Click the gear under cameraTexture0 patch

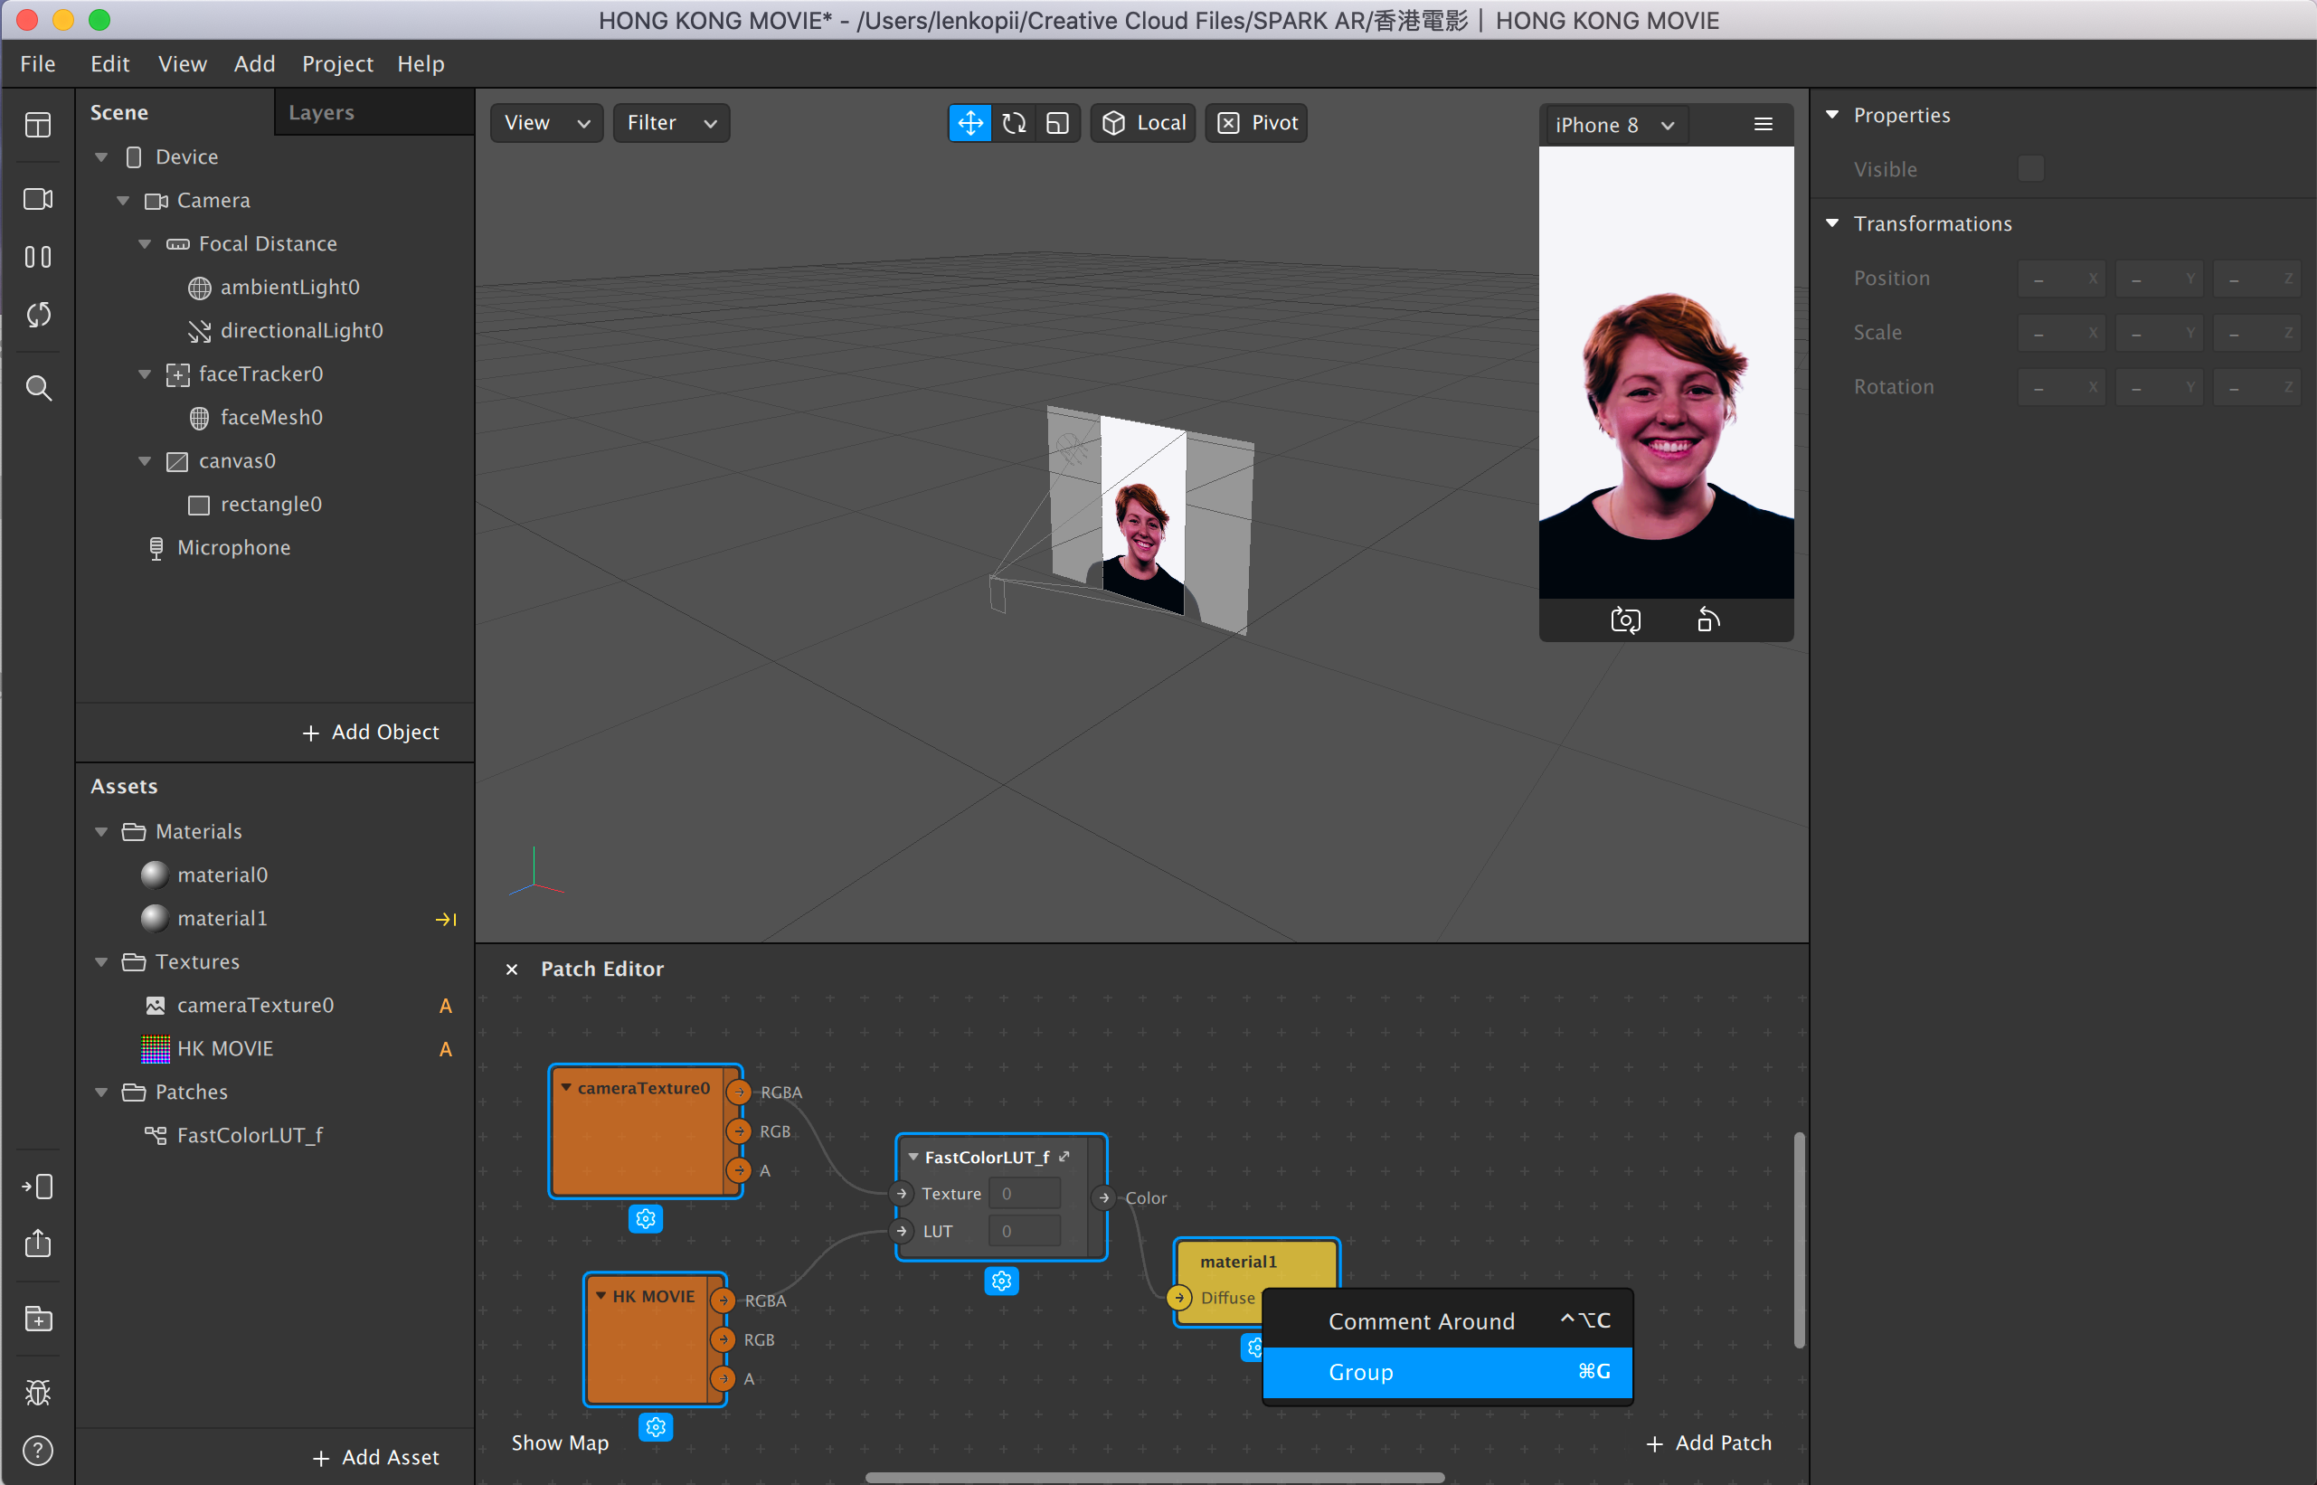[x=646, y=1219]
